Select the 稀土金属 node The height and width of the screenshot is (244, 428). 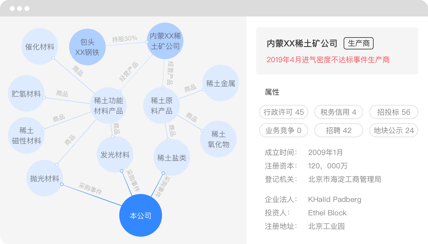(x=220, y=84)
